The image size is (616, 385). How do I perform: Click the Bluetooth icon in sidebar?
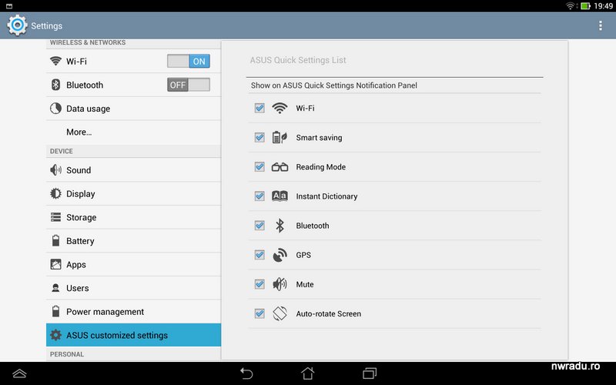(55, 85)
